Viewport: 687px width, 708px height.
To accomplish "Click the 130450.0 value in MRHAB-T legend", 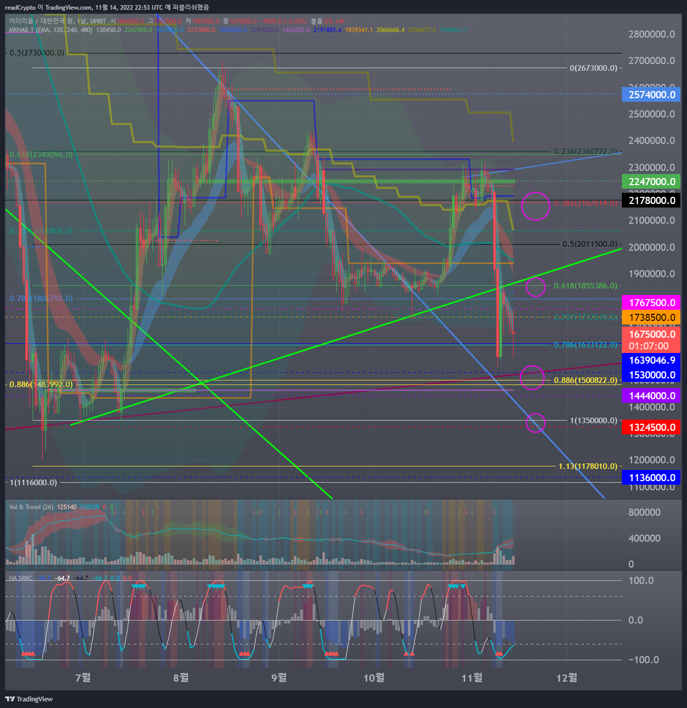I will tap(108, 29).
